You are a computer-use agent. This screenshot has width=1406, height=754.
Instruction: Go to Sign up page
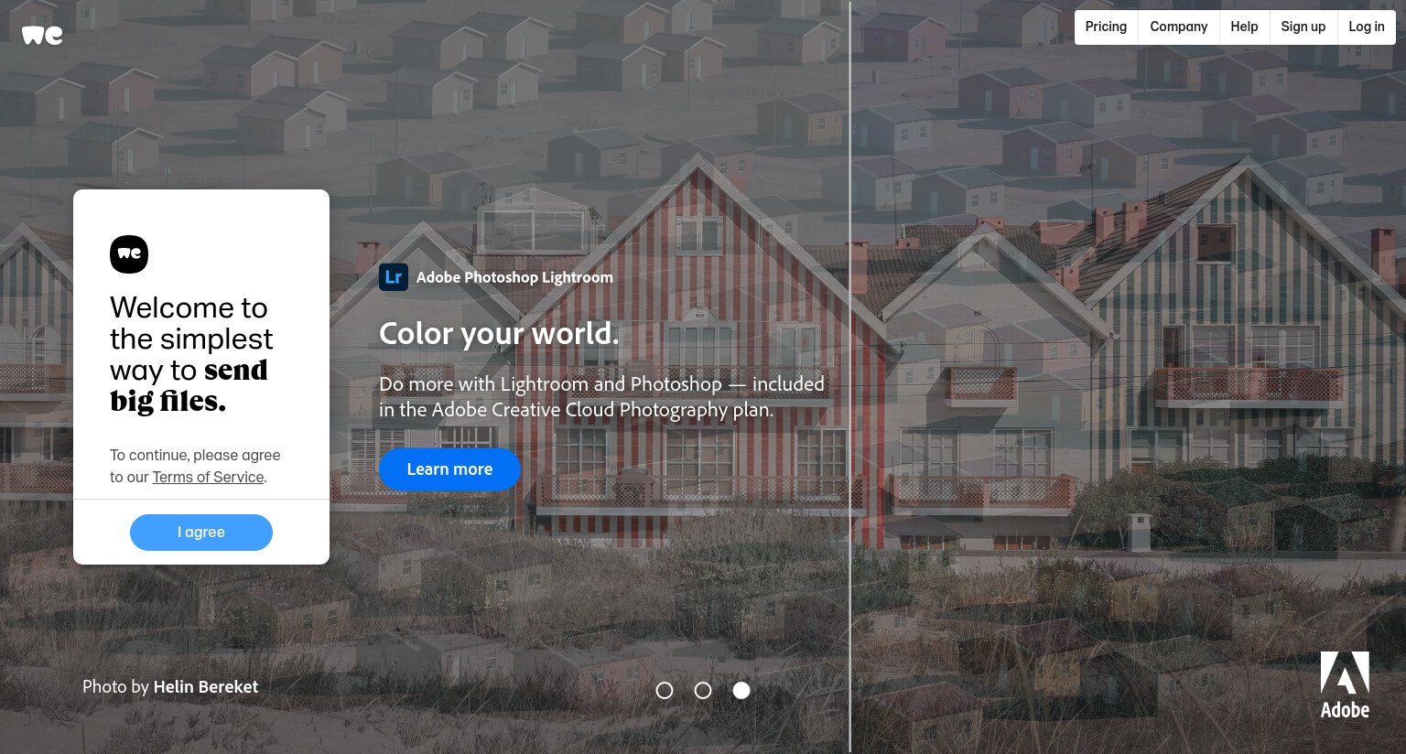click(x=1303, y=27)
